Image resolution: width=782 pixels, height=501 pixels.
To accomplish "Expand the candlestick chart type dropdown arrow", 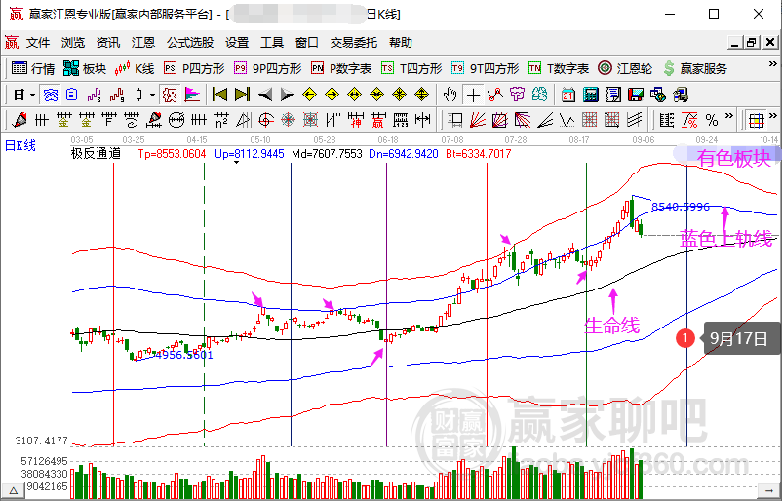I will point(153,95).
